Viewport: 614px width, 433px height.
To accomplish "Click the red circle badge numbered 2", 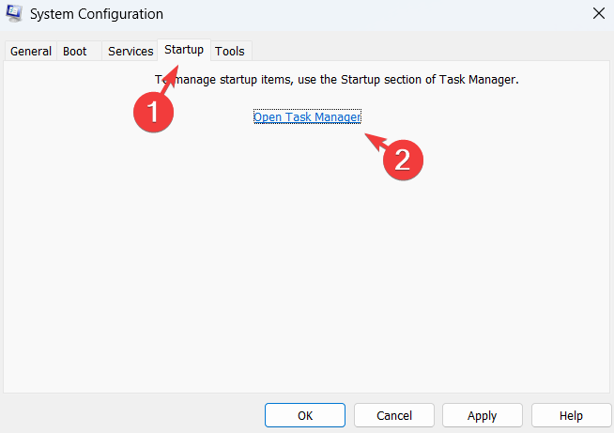I will pos(402,159).
